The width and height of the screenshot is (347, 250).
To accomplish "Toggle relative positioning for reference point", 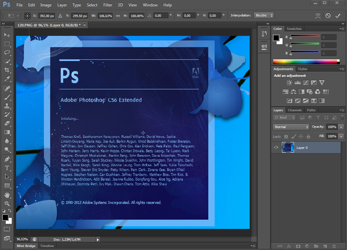I will click(x=60, y=16).
